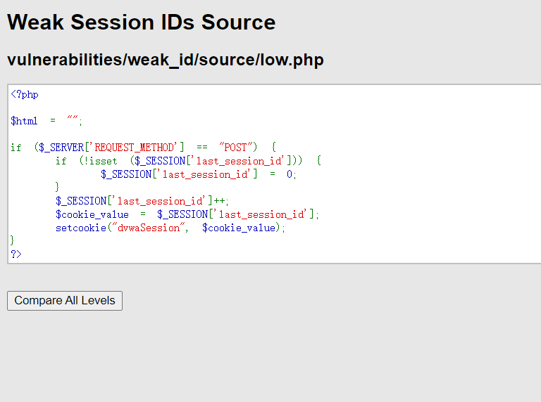The width and height of the screenshot is (541, 402).
Task: Click the outer if block's closing brace
Action: pos(12,241)
